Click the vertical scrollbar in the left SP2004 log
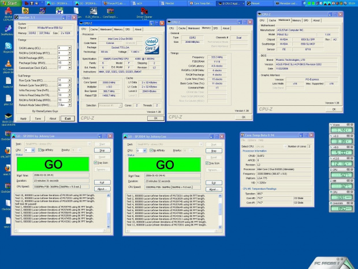The image size is (358, 269). pos(108,211)
